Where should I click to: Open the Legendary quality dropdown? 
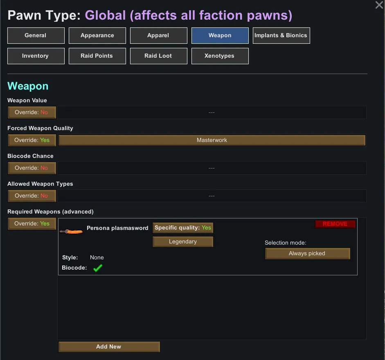coord(183,242)
